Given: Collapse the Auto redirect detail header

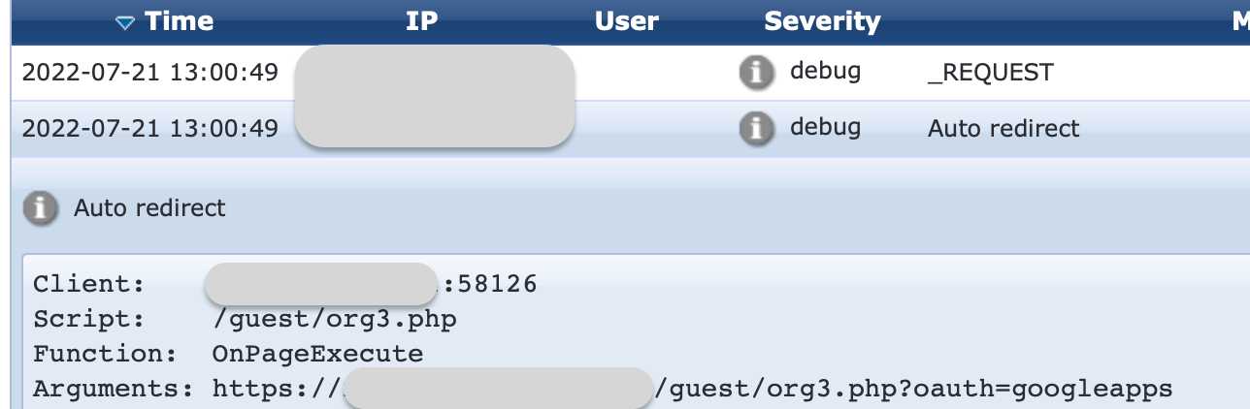Looking at the screenshot, I should tap(631, 208).
